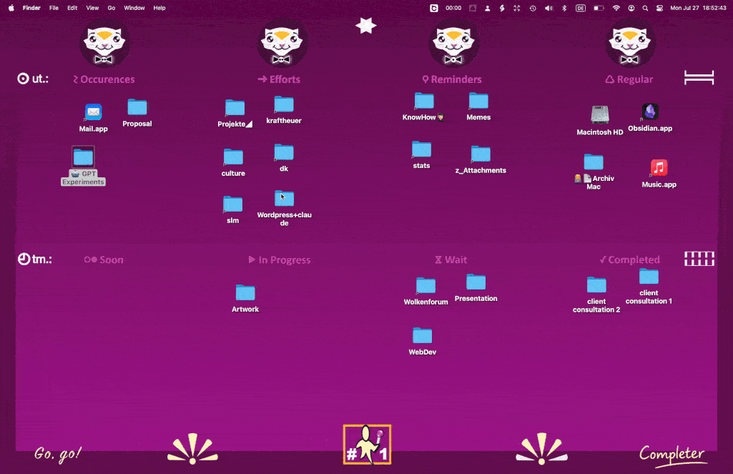733x474 pixels.
Task: Select the stats folder
Action: pos(421,149)
